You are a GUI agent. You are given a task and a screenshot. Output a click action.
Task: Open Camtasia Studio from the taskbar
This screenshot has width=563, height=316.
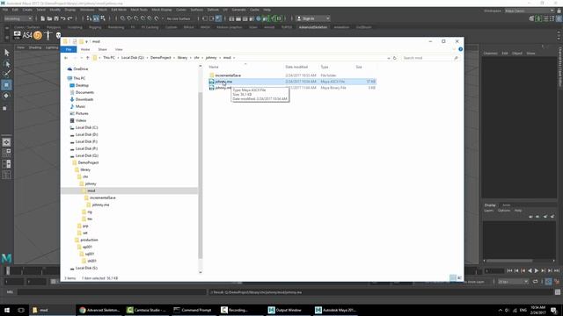click(x=147, y=310)
